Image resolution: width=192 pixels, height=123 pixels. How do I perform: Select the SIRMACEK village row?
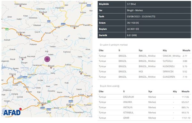[144, 72]
